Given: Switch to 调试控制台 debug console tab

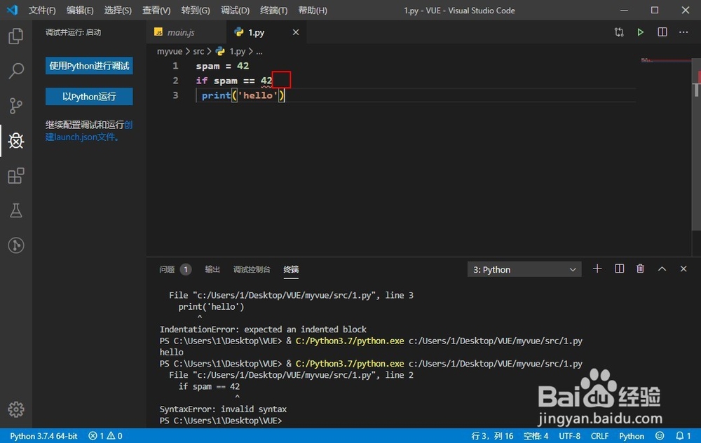Looking at the screenshot, I should pyautogui.click(x=252, y=269).
